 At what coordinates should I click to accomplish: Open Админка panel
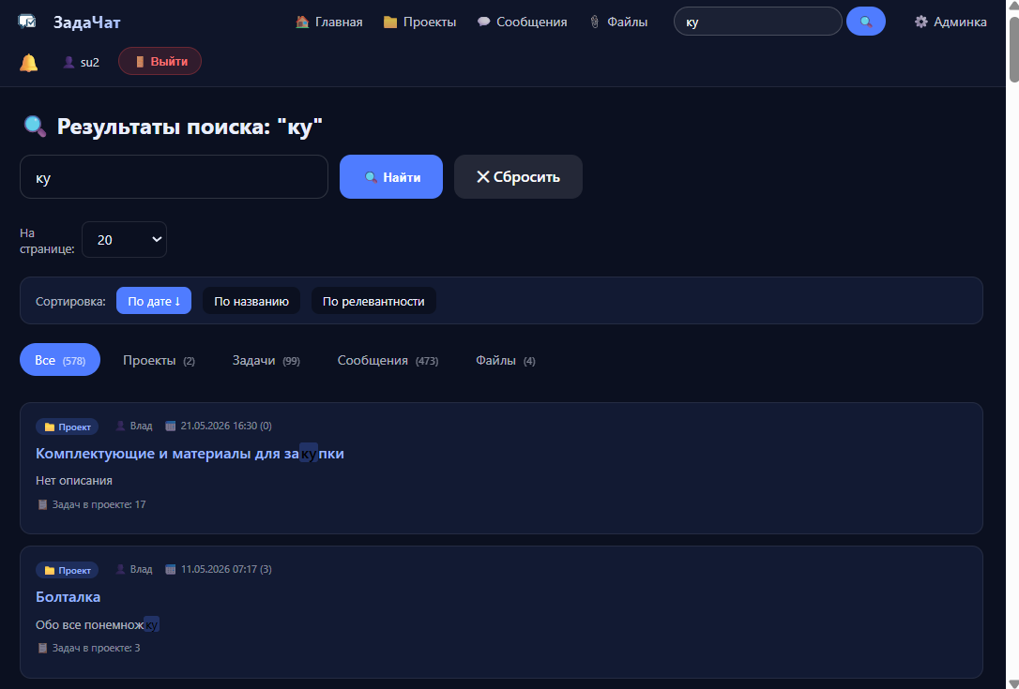(x=951, y=22)
